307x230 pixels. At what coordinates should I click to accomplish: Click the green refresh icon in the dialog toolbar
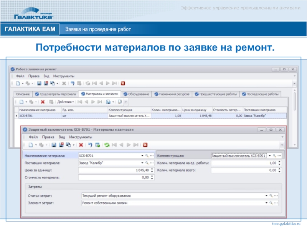[107, 145]
